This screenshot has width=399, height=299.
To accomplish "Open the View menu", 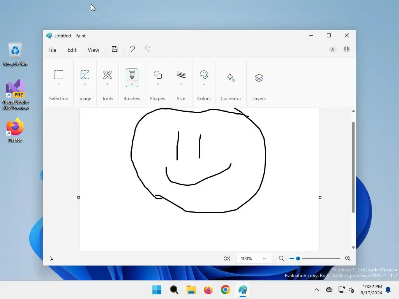I will click(93, 50).
